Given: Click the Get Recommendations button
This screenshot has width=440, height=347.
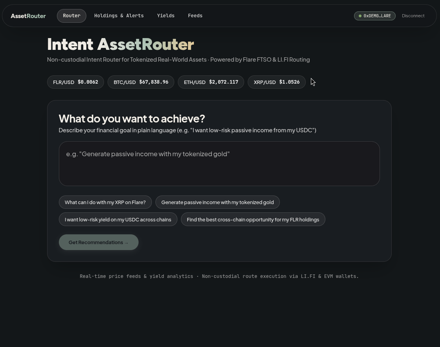Looking at the screenshot, I should (x=99, y=242).
